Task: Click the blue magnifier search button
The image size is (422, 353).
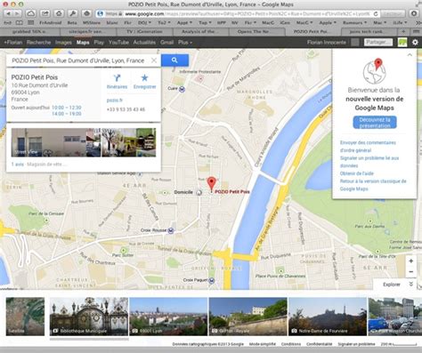Action: click(174, 60)
